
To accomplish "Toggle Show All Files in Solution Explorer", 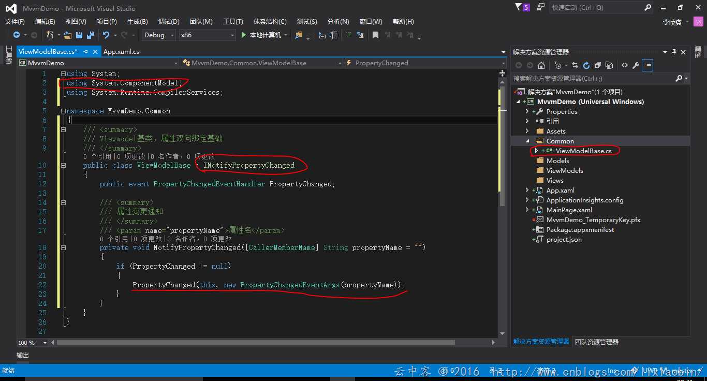I will coord(609,65).
